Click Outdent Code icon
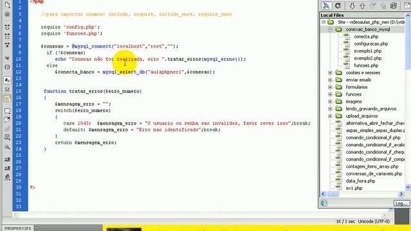Screen dimensions: 411x231 (x=7, y=168)
